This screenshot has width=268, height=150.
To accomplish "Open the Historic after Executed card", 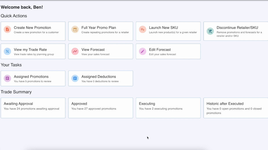I will (x=236, y=108).
